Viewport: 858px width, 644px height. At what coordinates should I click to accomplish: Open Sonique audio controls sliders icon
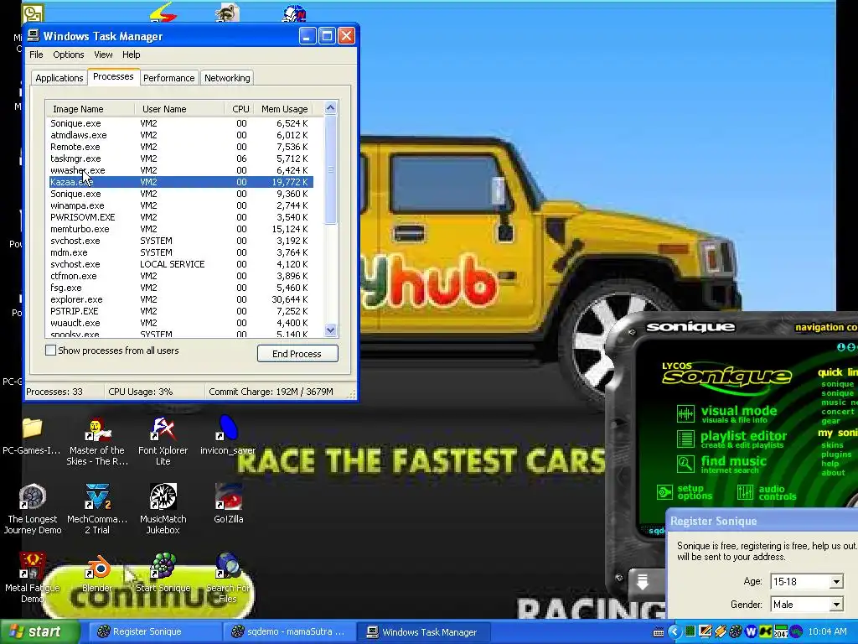point(745,491)
